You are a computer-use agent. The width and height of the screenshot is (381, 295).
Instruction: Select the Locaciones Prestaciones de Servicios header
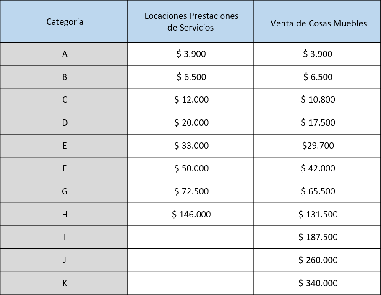190,22
